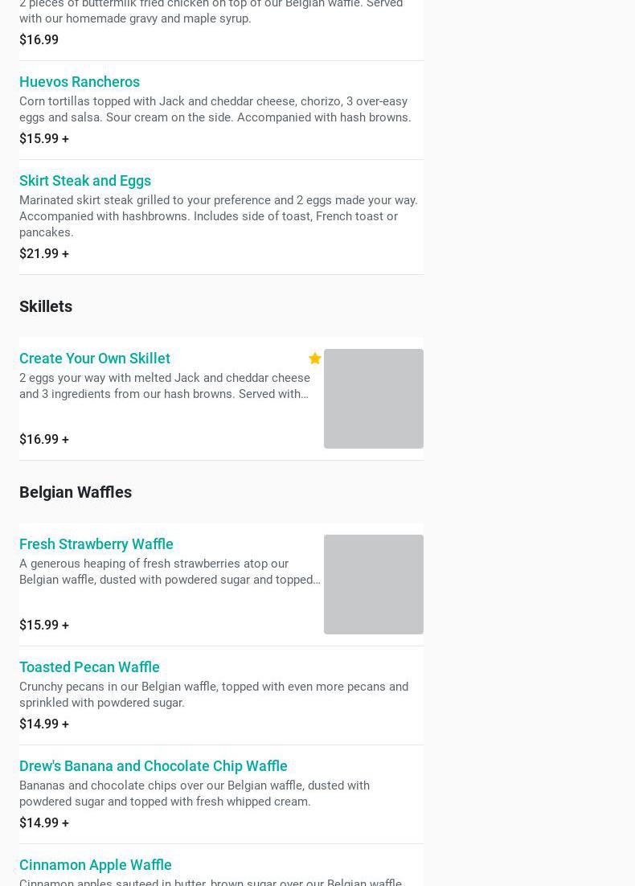Click the $21.99 + price for Skirt Steak
Viewport: 635px width, 886px height.
coord(44,254)
